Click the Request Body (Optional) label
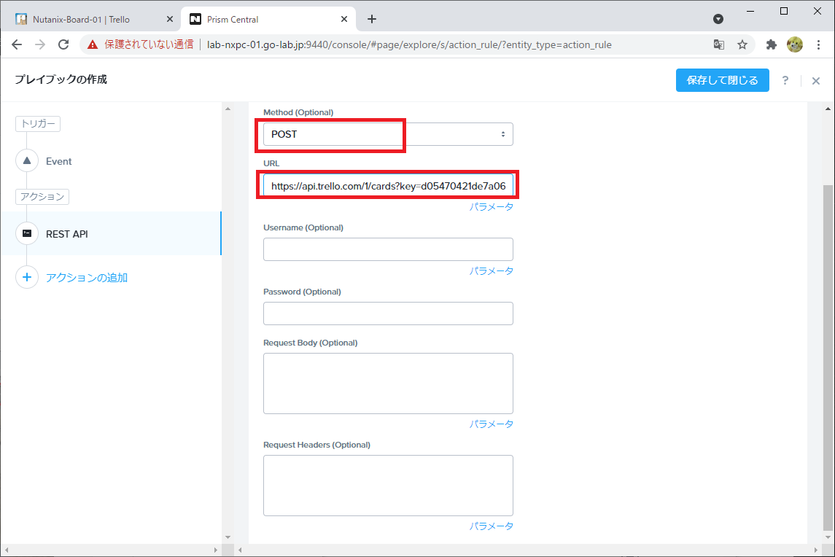 coord(311,343)
